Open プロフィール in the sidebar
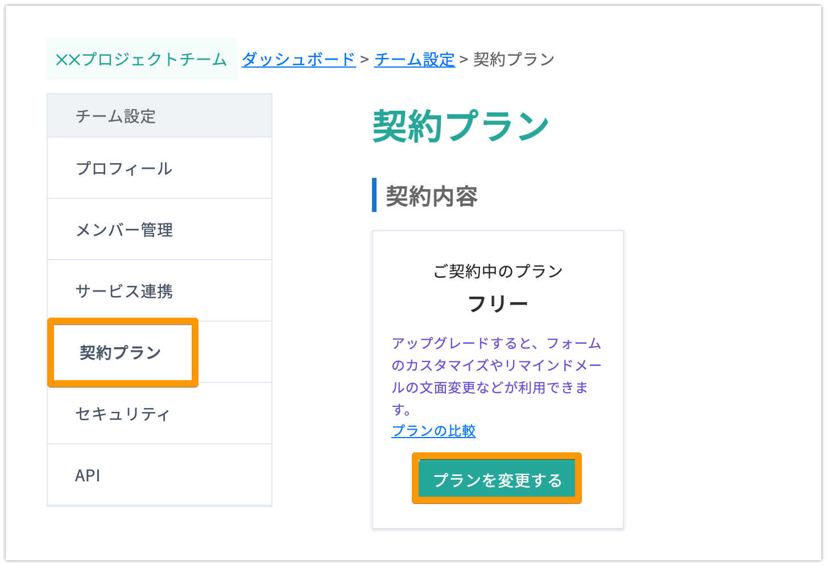This screenshot has width=827, height=566. click(x=159, y=168)
